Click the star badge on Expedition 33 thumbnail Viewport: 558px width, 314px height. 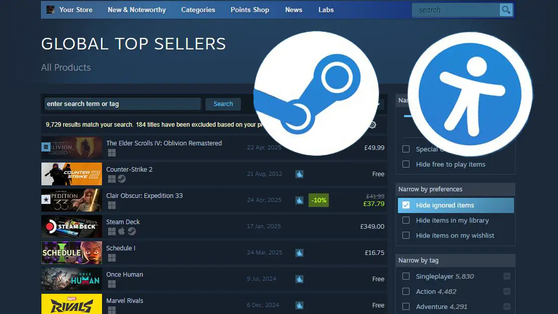click(x=45, y=200)
